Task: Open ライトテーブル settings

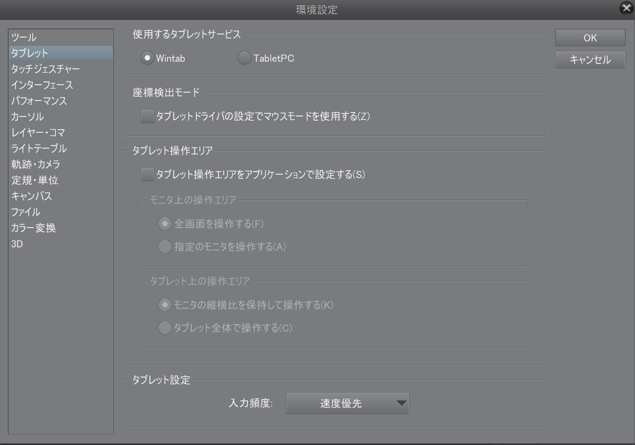Action: point(61,148)
